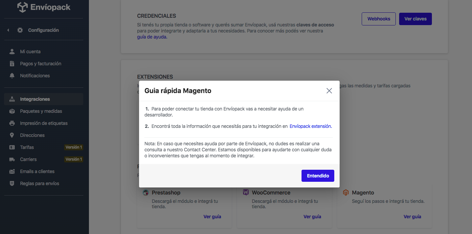Click the Pagos y facturación invoice icon
The height and width of the screenshot is (234, 472).
(x=12, y=64)
